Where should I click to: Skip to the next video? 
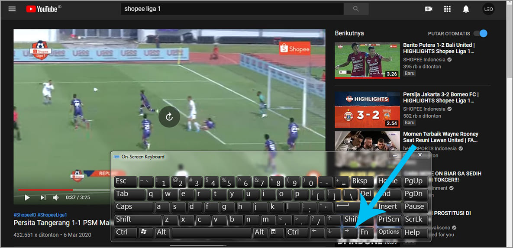(43, 197)
